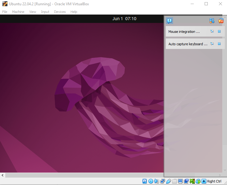Open the View menu
Screen dimensions: 227x185
[x=33, y=12]
